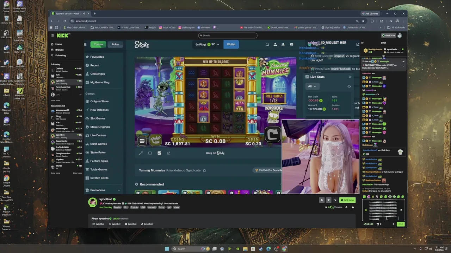Open the SC currency dropdown

coord(208,44)
